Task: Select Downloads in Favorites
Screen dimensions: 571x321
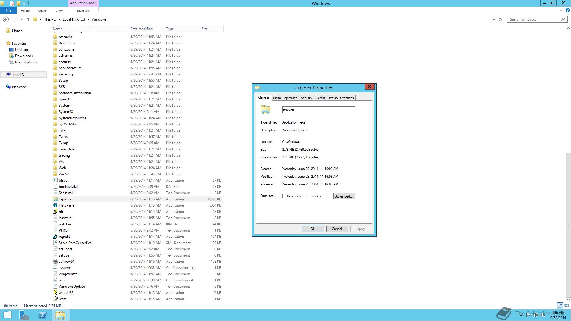Action: pos(24,56)
